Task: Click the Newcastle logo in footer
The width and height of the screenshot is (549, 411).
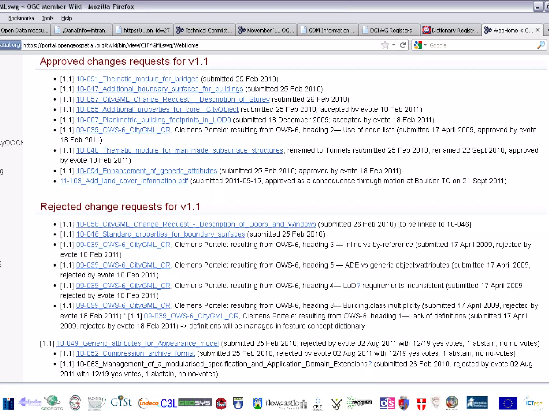Action: click(x=282, y=403)
